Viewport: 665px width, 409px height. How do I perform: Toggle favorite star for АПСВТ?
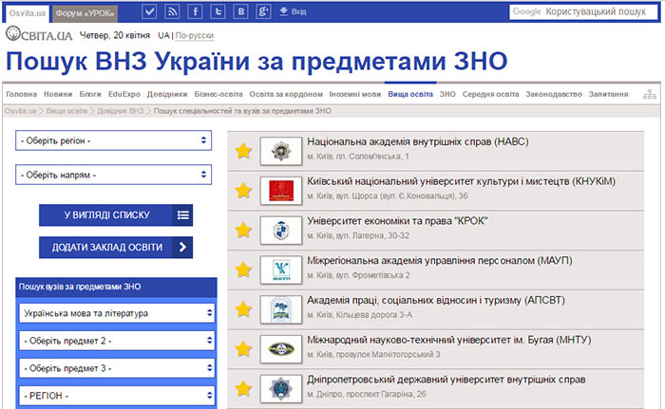(243, 309)
